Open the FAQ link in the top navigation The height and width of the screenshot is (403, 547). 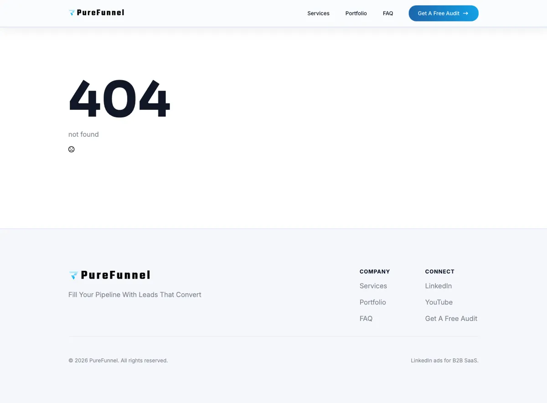pos(388,13)
